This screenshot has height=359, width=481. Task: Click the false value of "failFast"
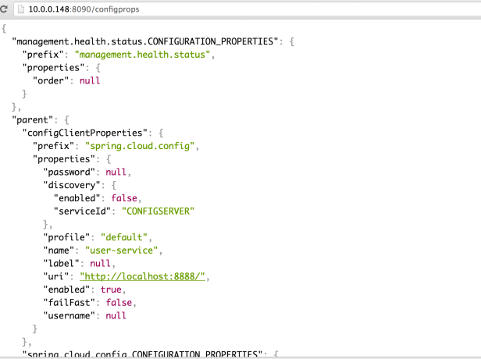point(119,303)
